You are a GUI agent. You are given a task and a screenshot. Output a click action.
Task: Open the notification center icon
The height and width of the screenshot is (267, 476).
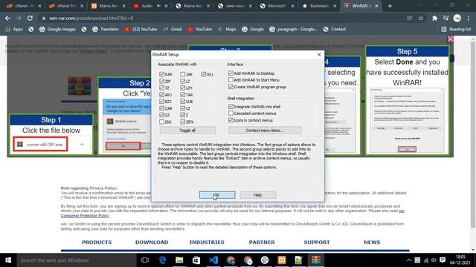click(443, 260)
